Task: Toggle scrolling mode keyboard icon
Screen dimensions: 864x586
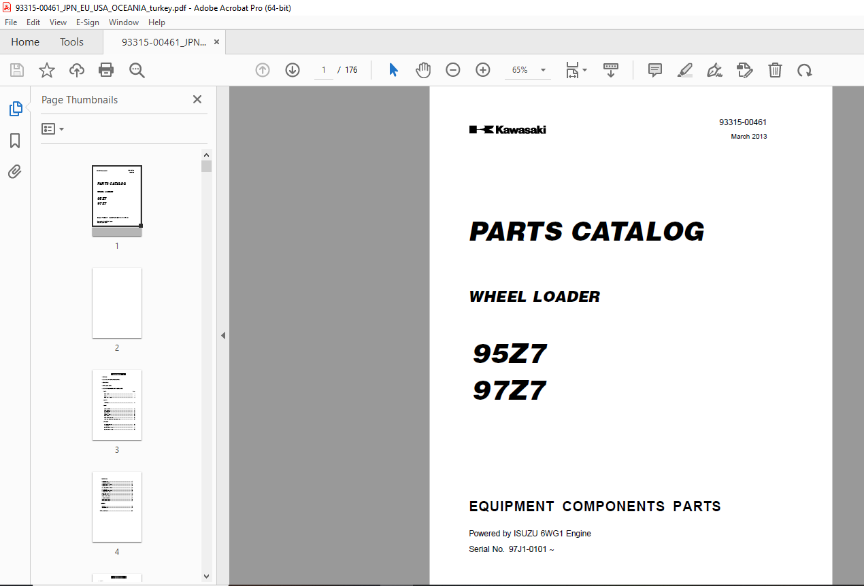Action: 611,70
